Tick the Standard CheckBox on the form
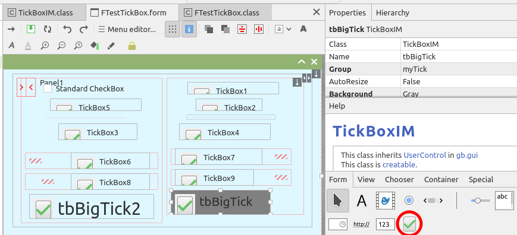The width and height of the screenshot is (517, 235). click(48, 89)
